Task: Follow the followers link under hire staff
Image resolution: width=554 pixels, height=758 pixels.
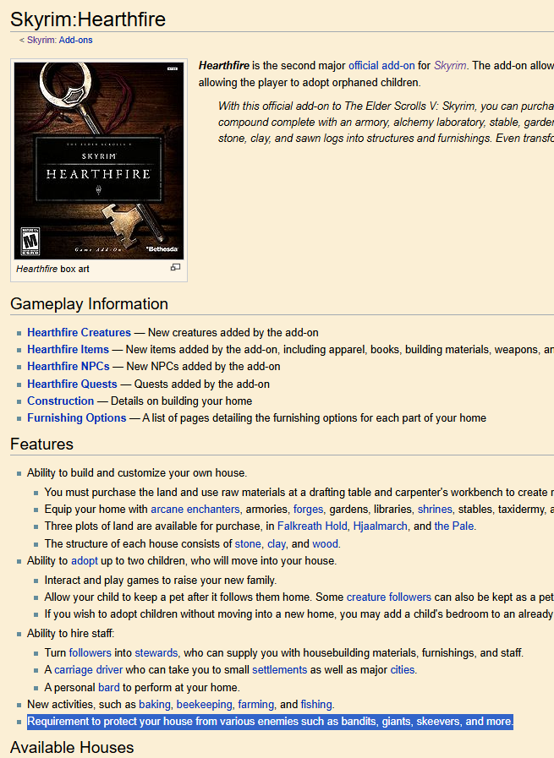Action: pos(90,652)
